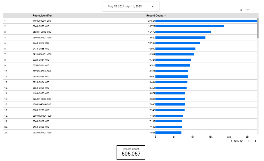Click the pagination text 1 - 100 / 191
The width and height of the screenshot is (264, 161).
237,141
